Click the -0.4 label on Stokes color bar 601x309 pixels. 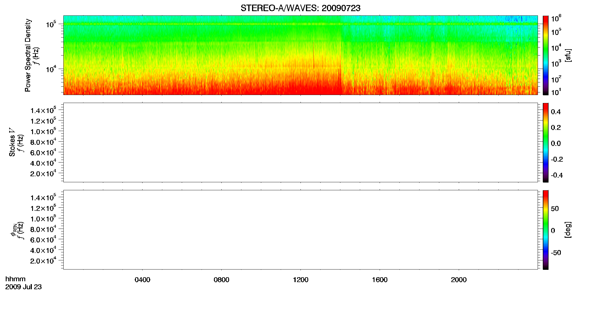[x=557, y=175]
